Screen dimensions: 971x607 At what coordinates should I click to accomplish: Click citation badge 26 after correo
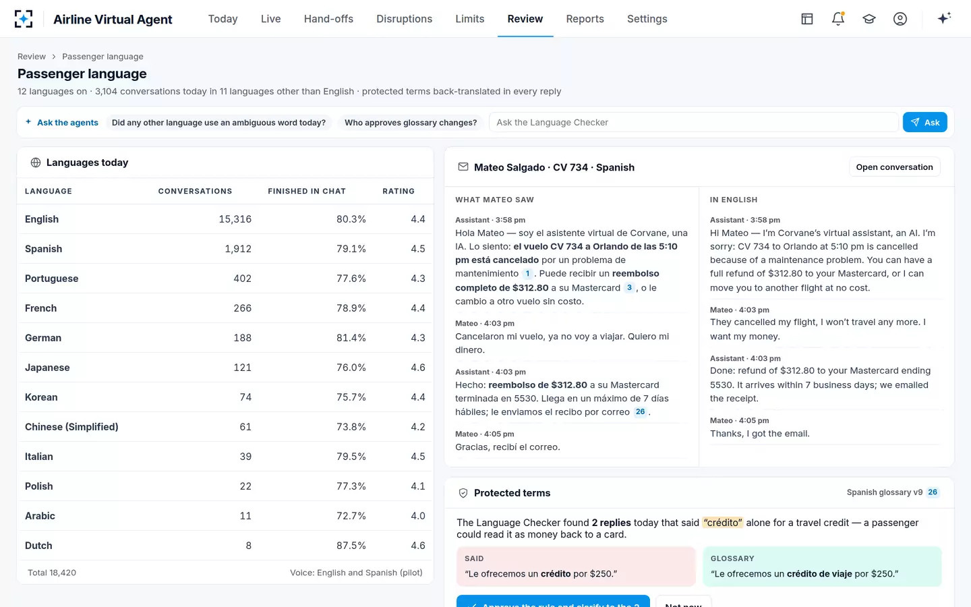click(640, 412)
